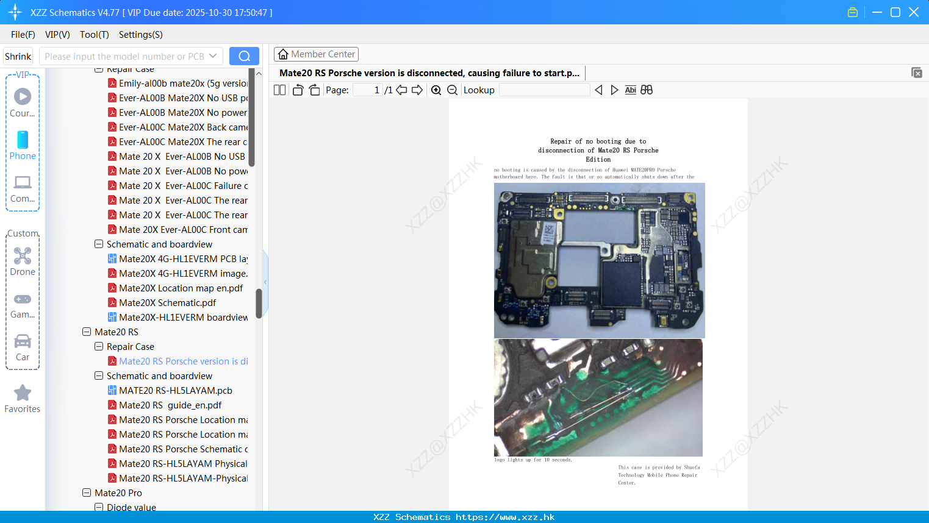Collapse left panel via splitter handle
Screen dimensions: 929x523
[265, 282]
